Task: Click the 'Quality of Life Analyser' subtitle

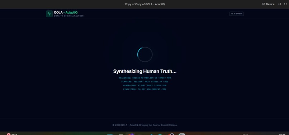Action: point(68,16)
